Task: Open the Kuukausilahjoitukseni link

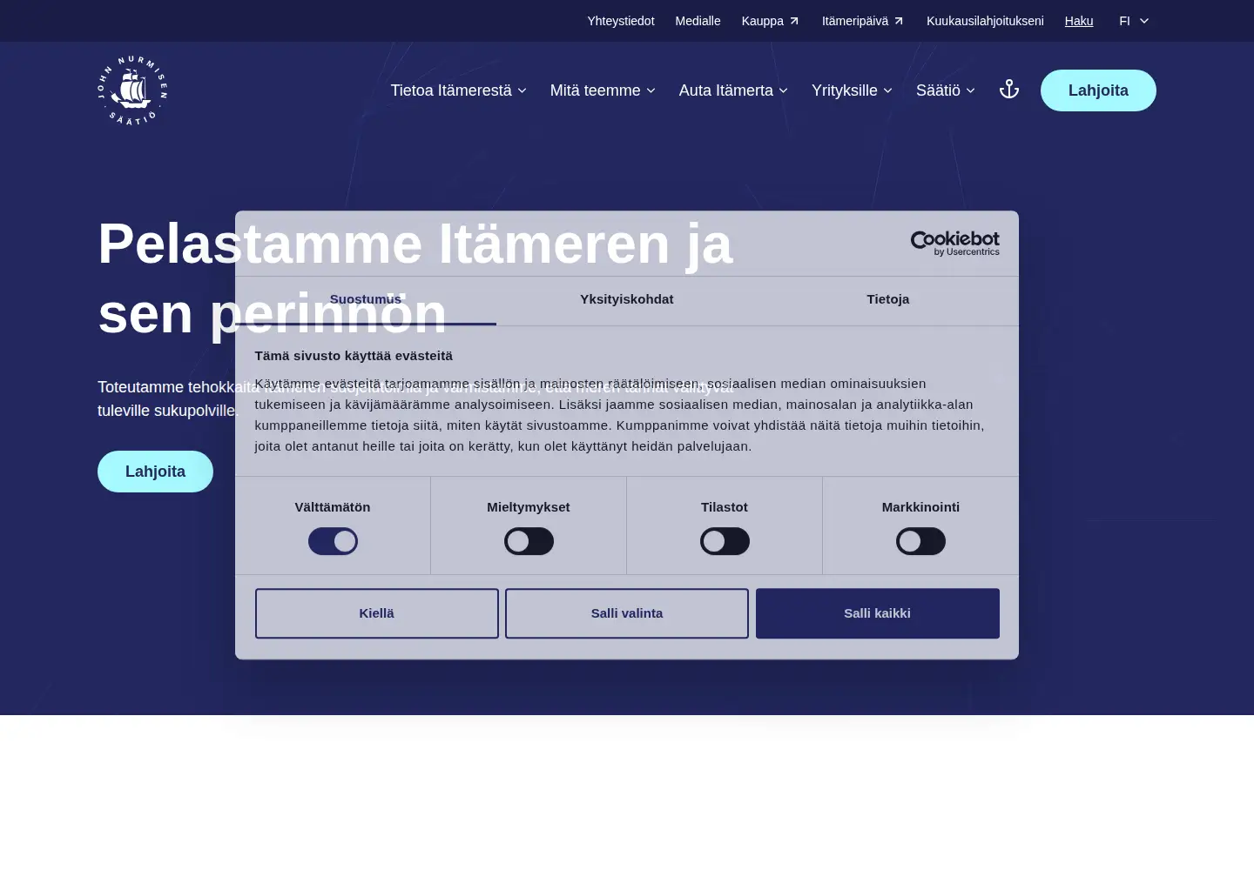Action: coord(985,21)
